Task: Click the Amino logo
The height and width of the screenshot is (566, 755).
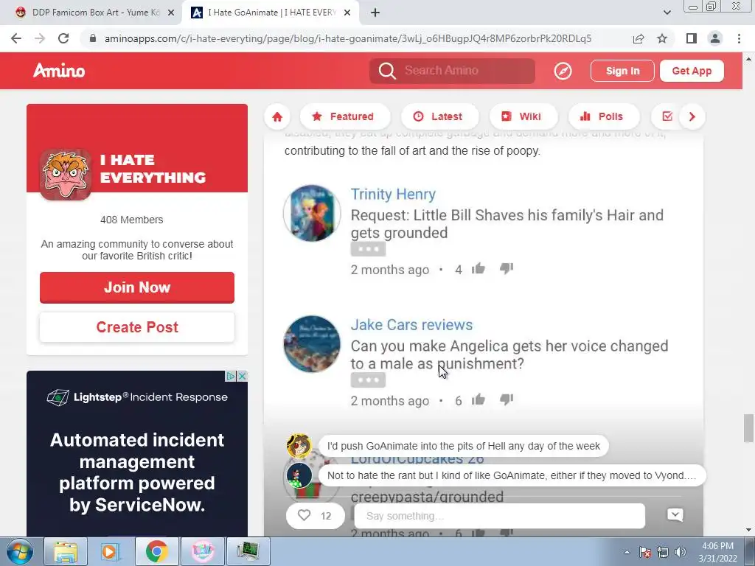Action: click(59, 71)
